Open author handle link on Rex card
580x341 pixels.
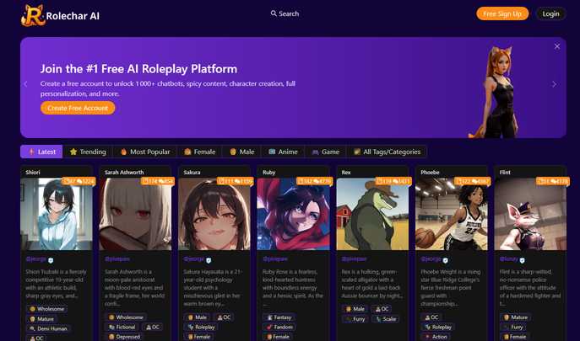pos(355,259)
